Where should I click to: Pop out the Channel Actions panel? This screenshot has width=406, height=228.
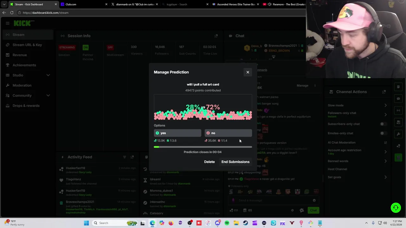[x=384, y=92]
